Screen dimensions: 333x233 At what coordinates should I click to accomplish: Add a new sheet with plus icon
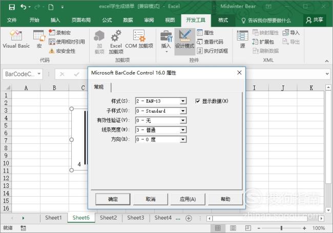(189, 218)
